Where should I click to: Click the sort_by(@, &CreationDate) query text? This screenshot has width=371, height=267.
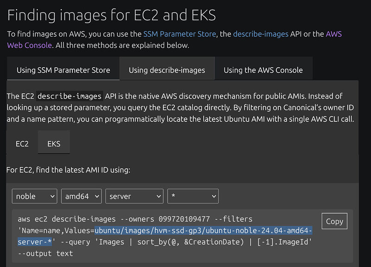[x=191, y=242]
